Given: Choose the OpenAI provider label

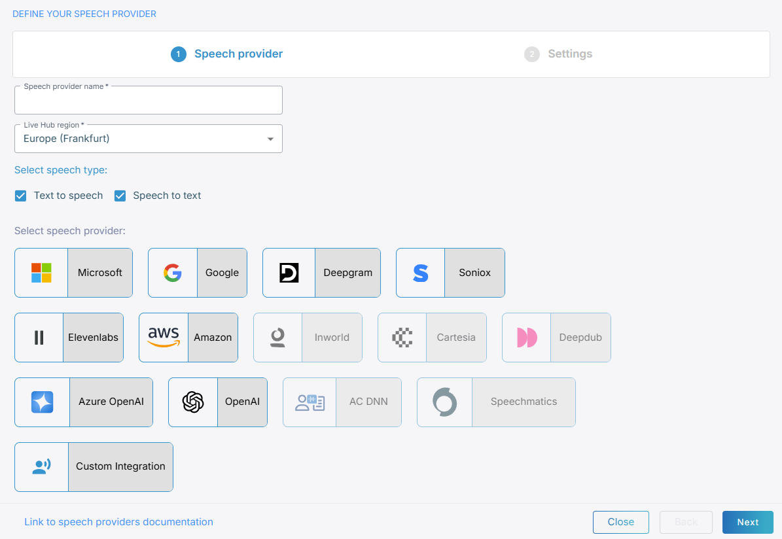Looking at the screenshot, I should tap(242, 402).
